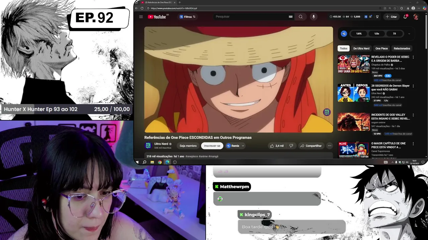
Task: Click the 455.5K clock stat in header
Action: click(x=335, y=17)
